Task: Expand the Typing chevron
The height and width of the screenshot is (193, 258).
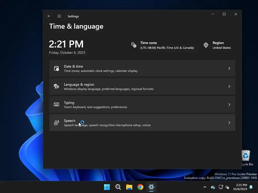Action: (229, 105)
